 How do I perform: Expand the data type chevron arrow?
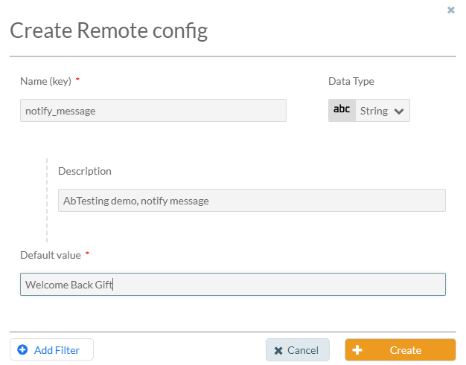(399, 112)
